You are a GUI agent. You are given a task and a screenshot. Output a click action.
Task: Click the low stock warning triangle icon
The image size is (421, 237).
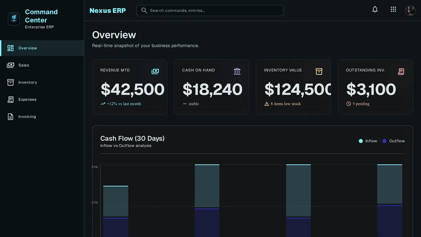[x=267, y=104]
